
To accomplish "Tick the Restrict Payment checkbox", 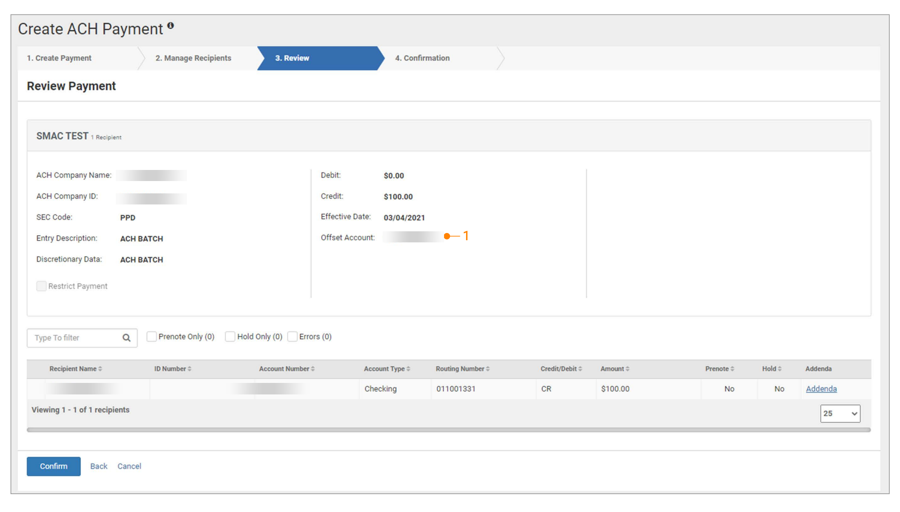I will coord(41,286).
